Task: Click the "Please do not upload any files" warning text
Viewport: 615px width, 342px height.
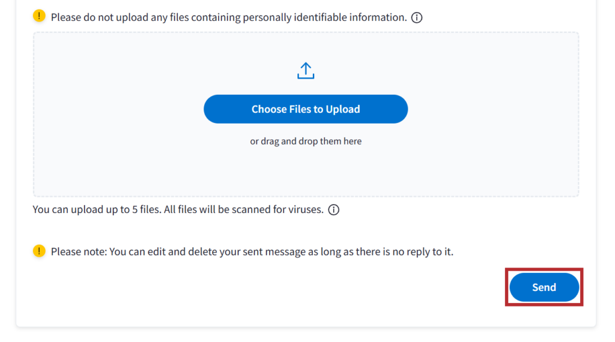Action: pyautogui.click(x=138, y=17)
